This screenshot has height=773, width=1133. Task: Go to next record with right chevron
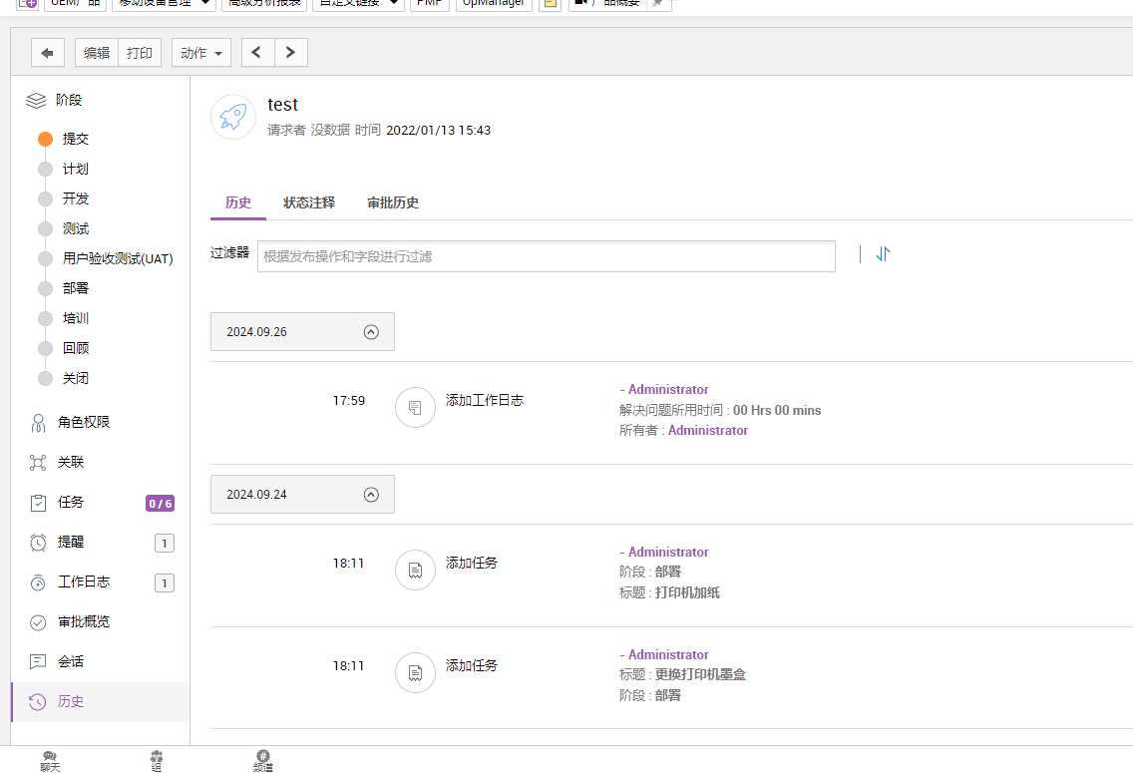(x=290, y=53)
